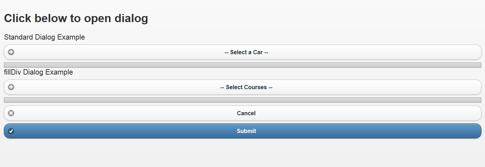Click the 'Click below to open dialog' heading

click(76, 19)
